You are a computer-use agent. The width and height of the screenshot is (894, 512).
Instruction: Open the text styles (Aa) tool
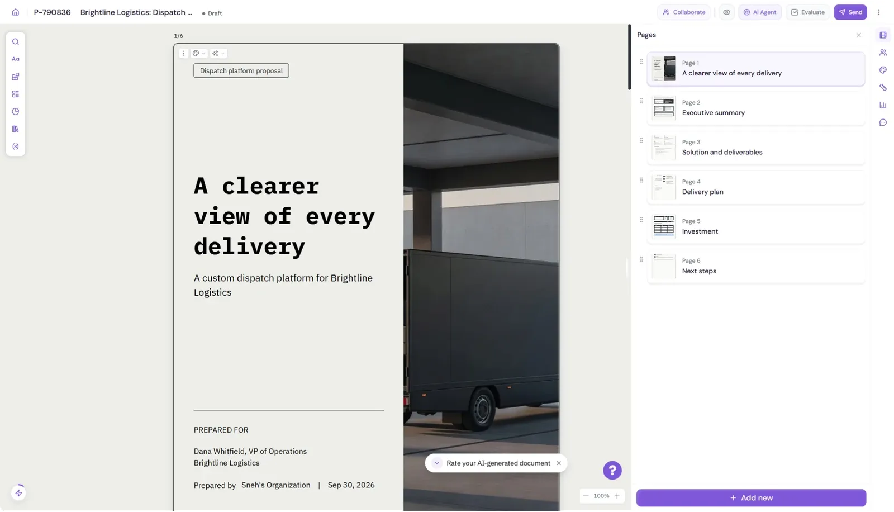[x=16, y=59]
